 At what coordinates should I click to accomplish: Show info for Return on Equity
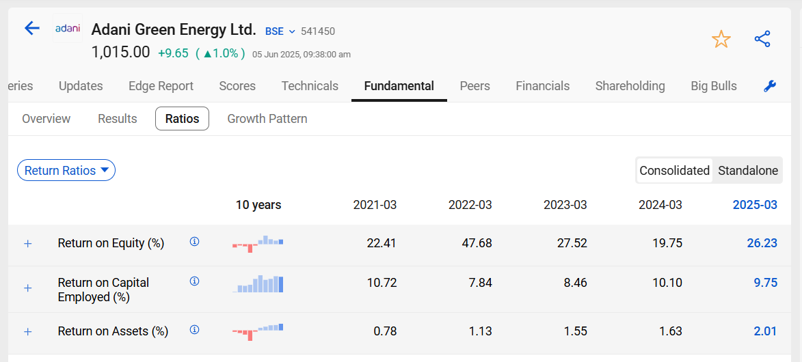(x=194, y=241)
